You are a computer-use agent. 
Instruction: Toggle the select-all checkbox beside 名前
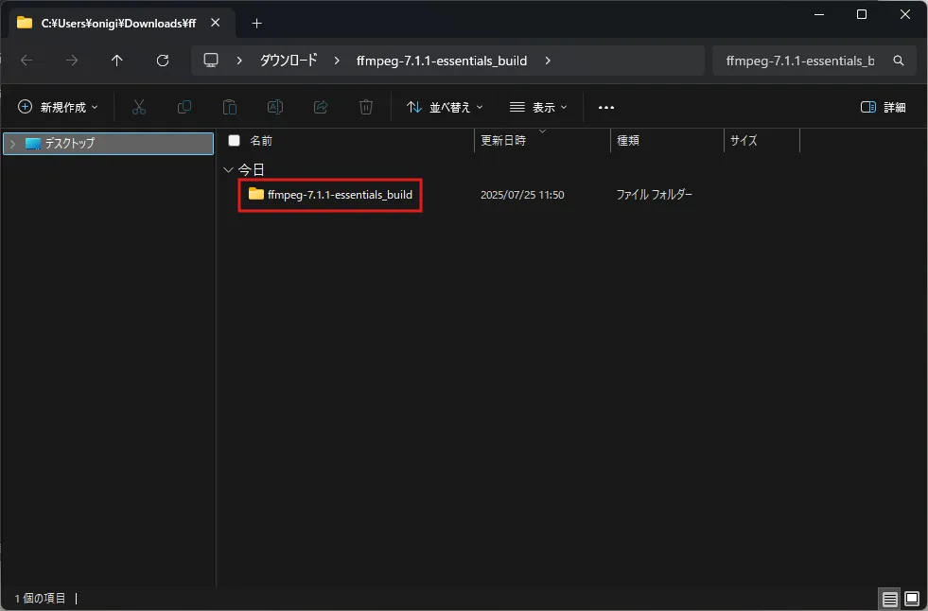(x=235, y=140)
